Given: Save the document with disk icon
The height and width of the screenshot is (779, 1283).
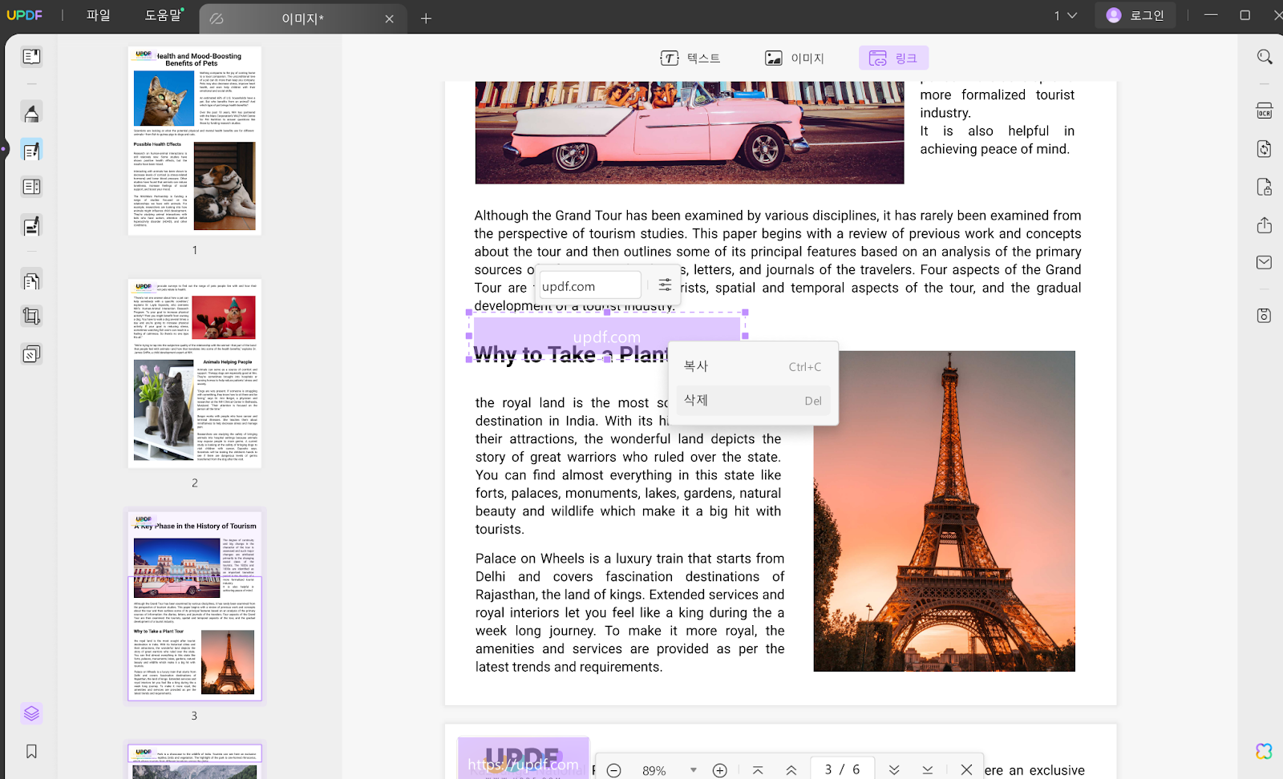Looking at the screenshot, I should [1265, 316].
